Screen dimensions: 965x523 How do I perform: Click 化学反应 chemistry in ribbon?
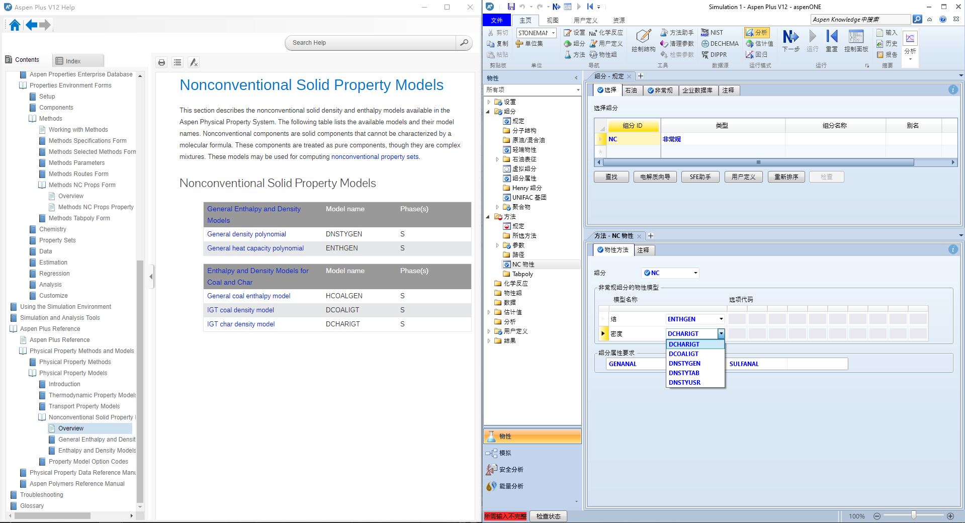click(606, 33)
